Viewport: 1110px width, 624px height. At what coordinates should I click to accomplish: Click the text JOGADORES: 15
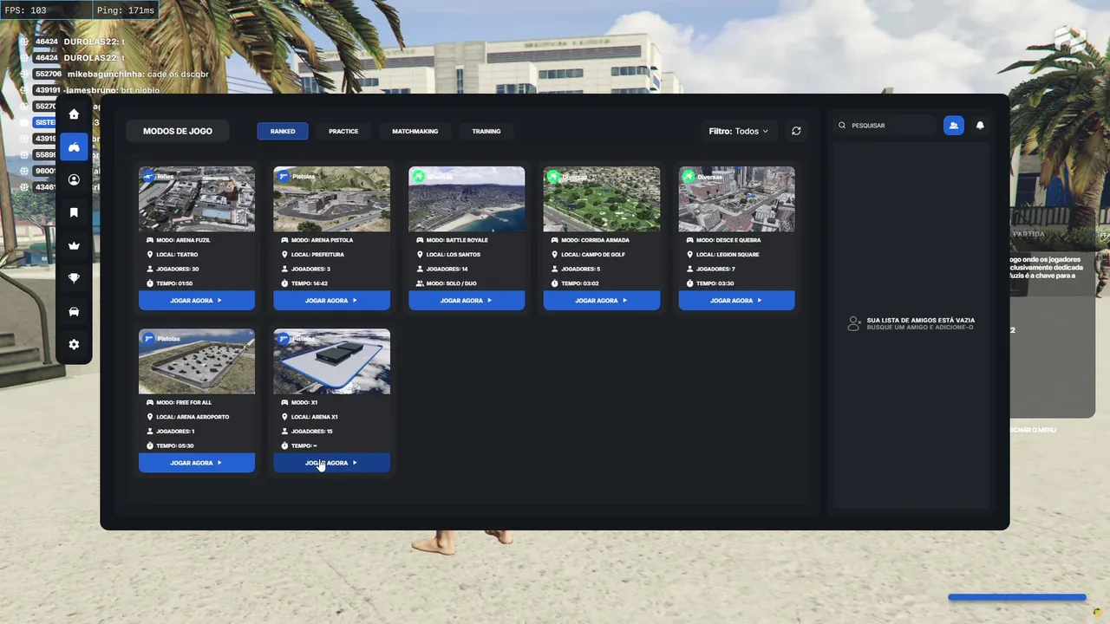(x=312, y=431)
